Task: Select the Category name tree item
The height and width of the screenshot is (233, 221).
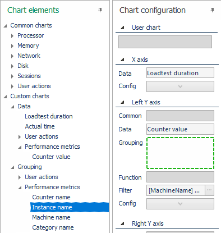Action: (53, 227)
